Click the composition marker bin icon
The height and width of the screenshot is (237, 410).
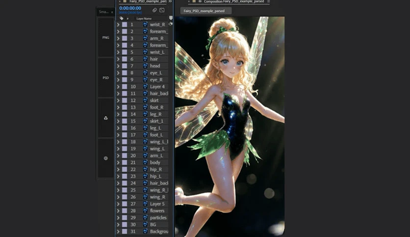tap(171, 18)
